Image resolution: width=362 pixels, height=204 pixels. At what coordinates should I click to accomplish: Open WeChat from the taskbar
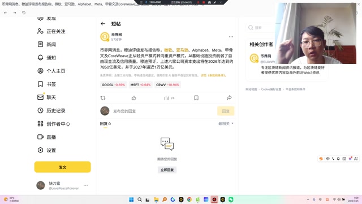pos(231,199)
